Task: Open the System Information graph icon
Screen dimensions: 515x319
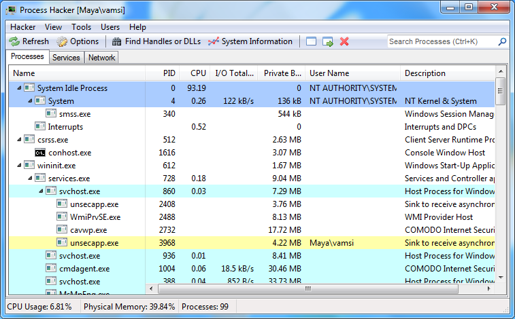Action: click(x=214, y=41)
